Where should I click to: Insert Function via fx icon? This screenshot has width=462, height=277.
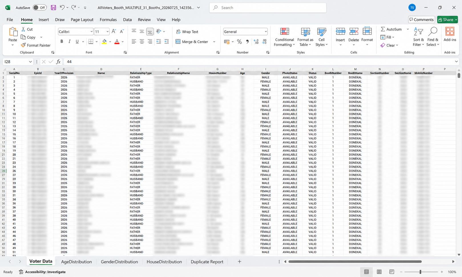(58, 62)
